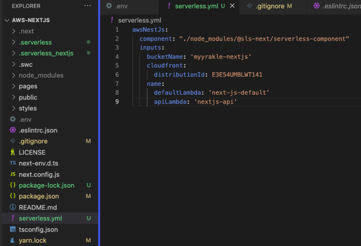Click the tsconfig.json file icon
Screen dimensions: 361x246
[x=13, y=229]
